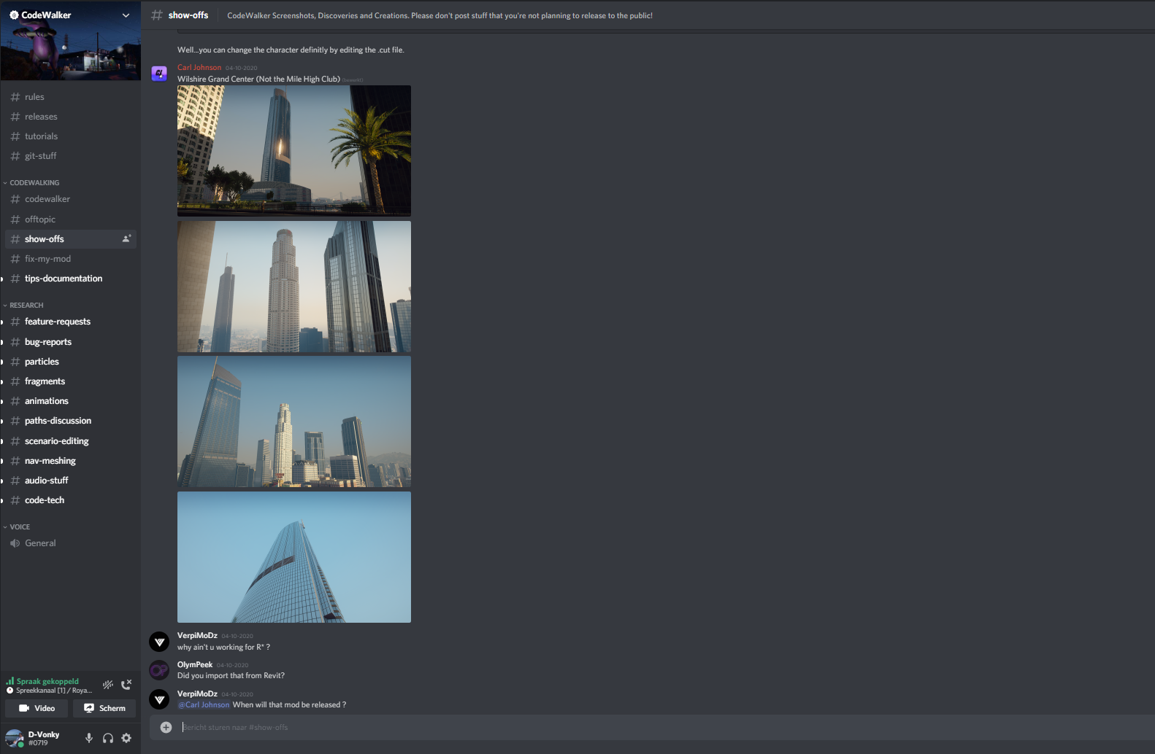The image size is (1155, 754).
Task: Click the speaker icon of General voice channel
Action: tap(15, 543)
